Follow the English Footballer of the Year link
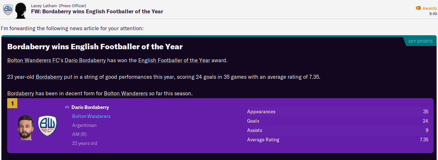The image size is (438, 160). pos(174,60)
